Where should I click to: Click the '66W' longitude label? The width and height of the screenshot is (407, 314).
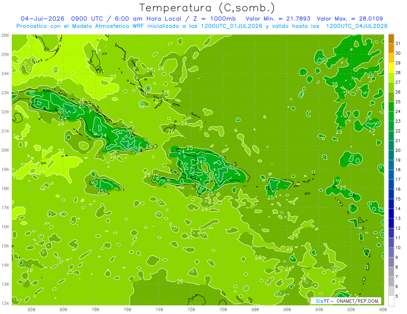click(x=287, y=309)
